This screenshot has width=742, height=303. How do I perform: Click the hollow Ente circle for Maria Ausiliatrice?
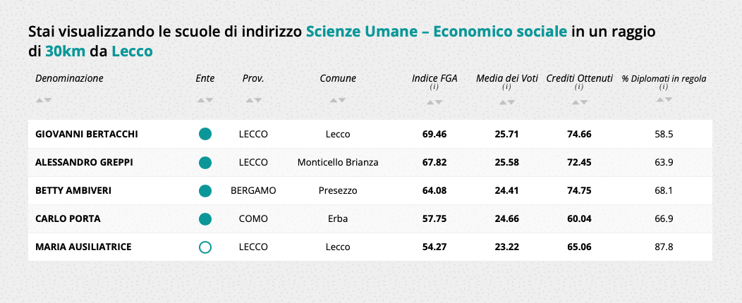[205, 247]
